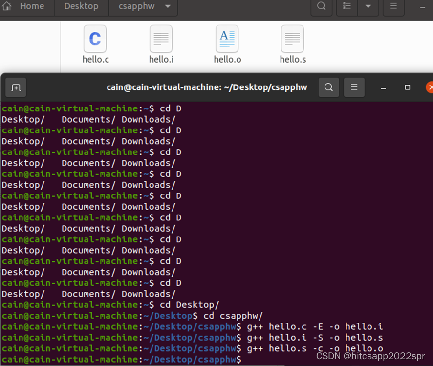Screen dimensions: 433x366
Task: Open search in the Terminal window
Action: click(x=328, y=87)
